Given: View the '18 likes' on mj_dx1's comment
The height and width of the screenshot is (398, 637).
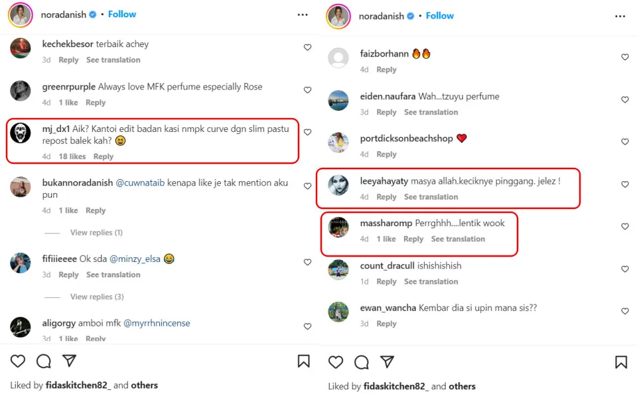Looking at the screenshot, I should [72, 157].
